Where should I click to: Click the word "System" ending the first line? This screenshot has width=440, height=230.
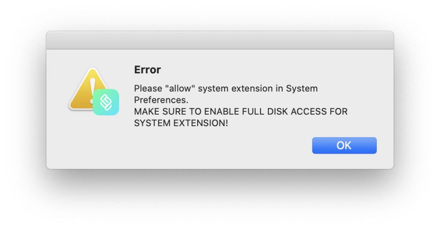tap(302, 88)
